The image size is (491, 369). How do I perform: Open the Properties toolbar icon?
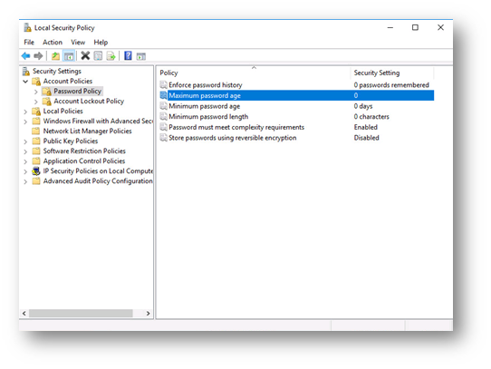pos(99,56)
